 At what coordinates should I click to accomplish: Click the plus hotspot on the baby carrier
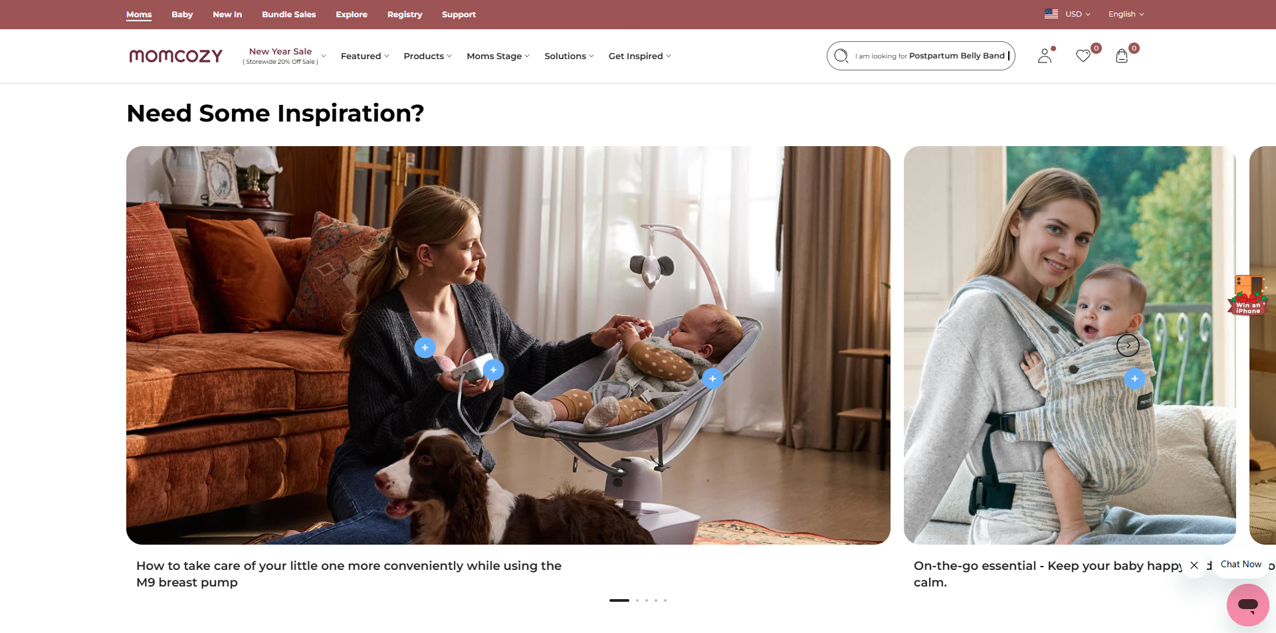(x=1134, y=379)
